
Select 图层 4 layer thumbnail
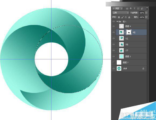(x=121, y=26)
